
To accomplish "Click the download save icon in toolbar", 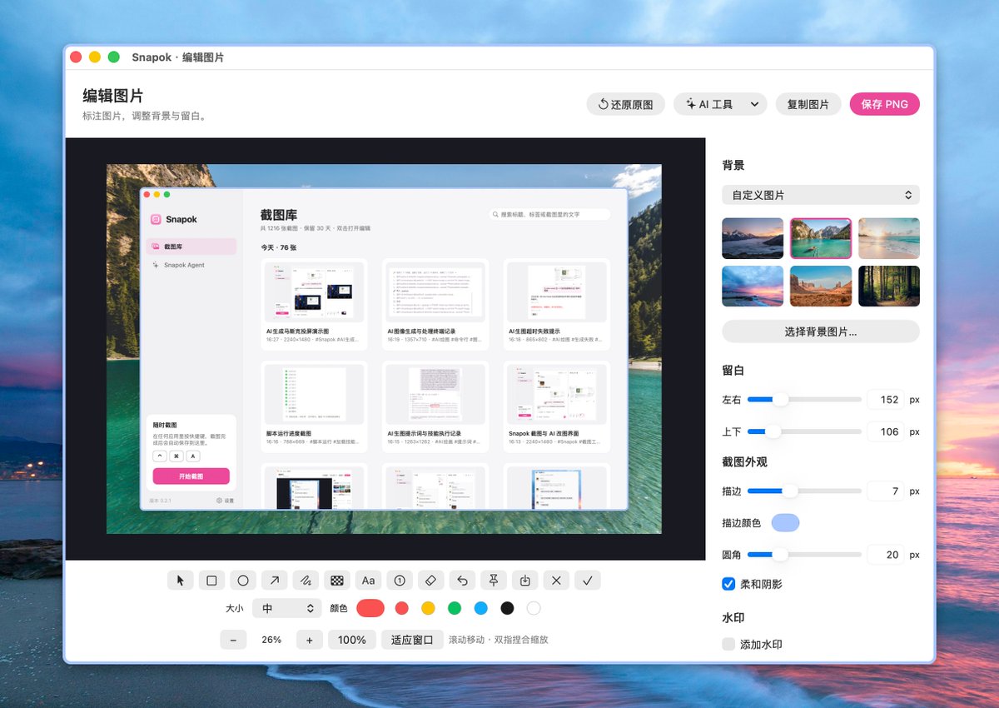I will 525,581.
